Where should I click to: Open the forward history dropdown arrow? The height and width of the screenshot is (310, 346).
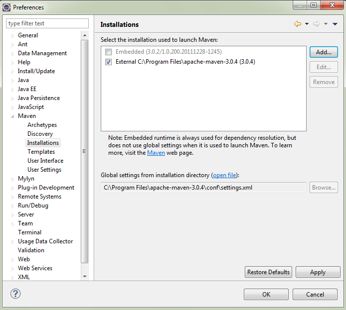point(326,24)
